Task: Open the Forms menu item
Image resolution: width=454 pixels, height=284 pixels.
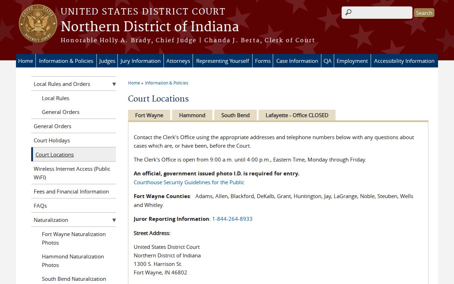Action: point(263,61)
